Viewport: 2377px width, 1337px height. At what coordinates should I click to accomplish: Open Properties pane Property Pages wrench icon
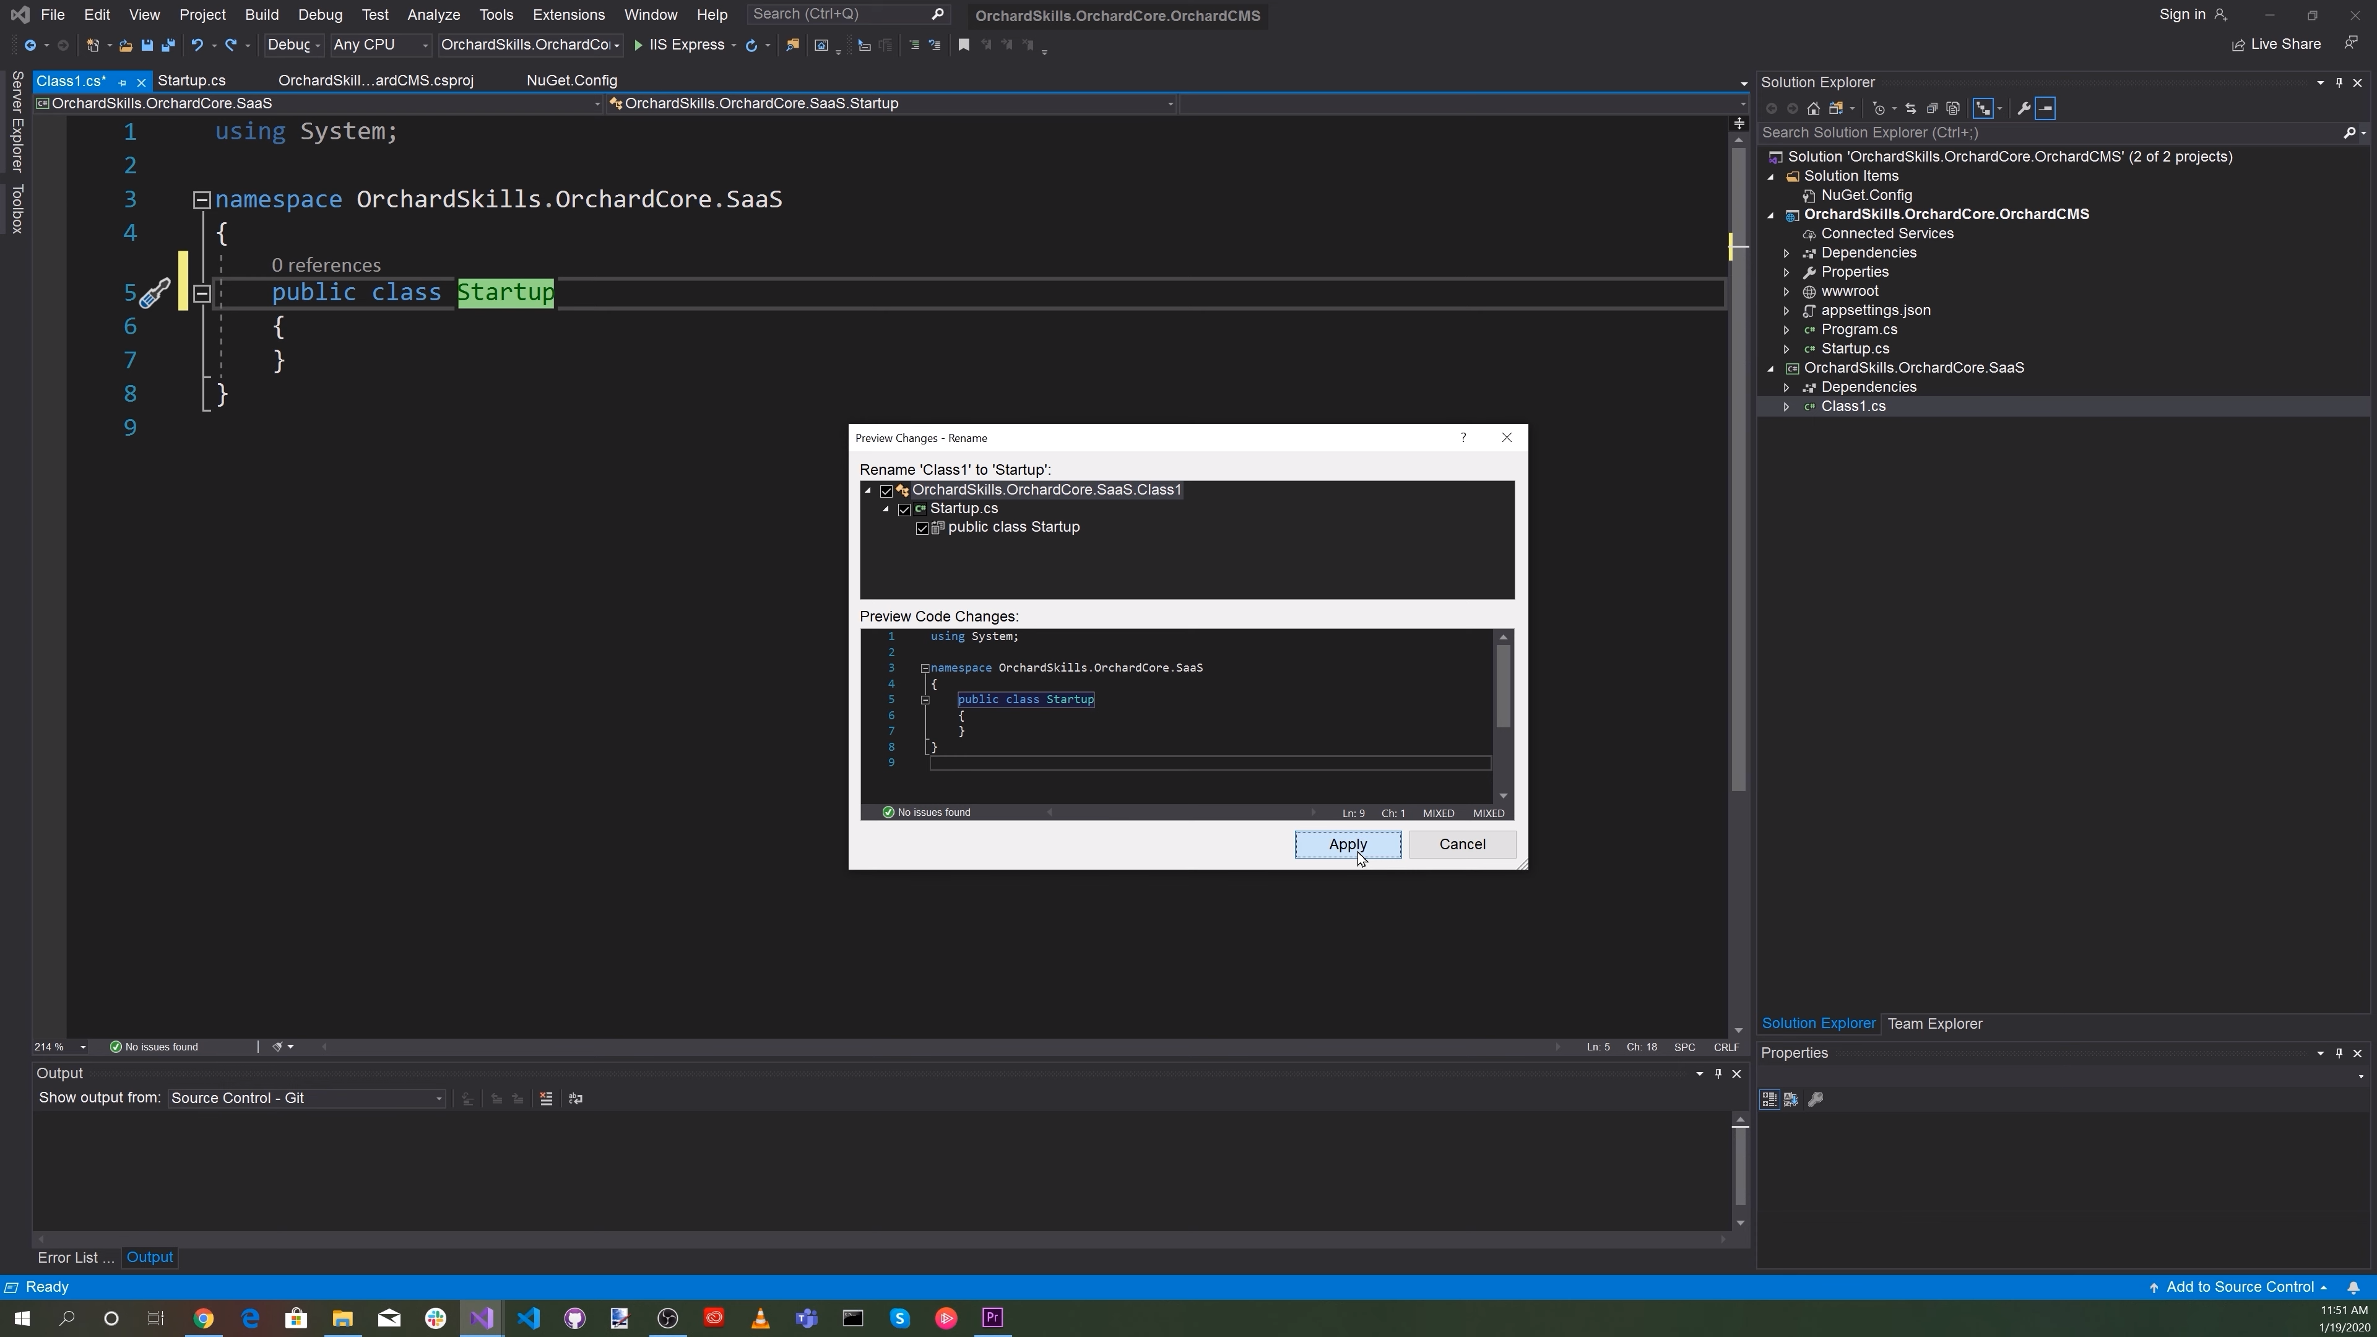(1815, 1100)
